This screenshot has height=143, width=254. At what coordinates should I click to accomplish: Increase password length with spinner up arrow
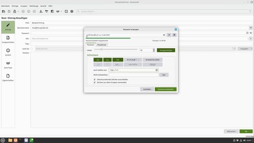click(x=154, y=49)
